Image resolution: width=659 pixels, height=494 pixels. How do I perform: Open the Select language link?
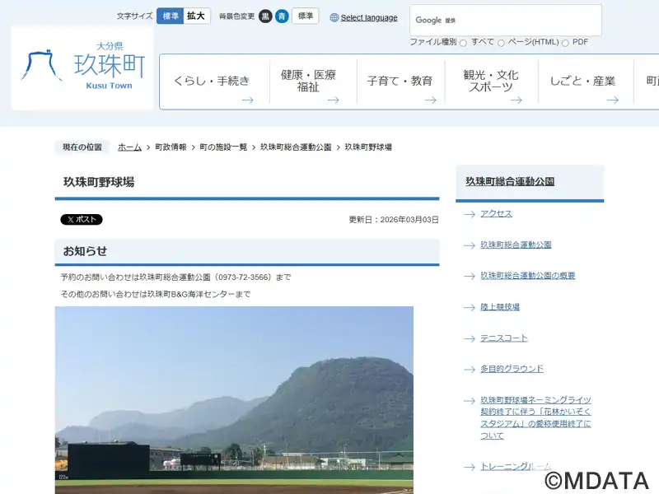[368, 17]
